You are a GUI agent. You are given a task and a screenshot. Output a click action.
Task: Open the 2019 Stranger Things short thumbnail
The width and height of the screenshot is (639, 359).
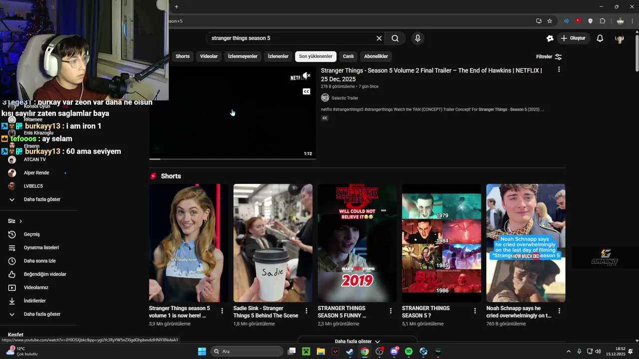[357, 243]
